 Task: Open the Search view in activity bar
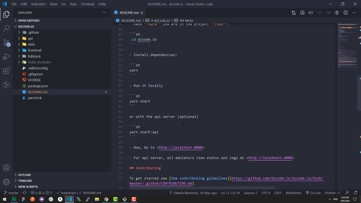point(6,28)
